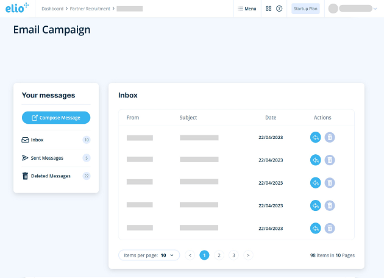Open the apps grid icon
384x278 pixels.
tap(269, 9)
